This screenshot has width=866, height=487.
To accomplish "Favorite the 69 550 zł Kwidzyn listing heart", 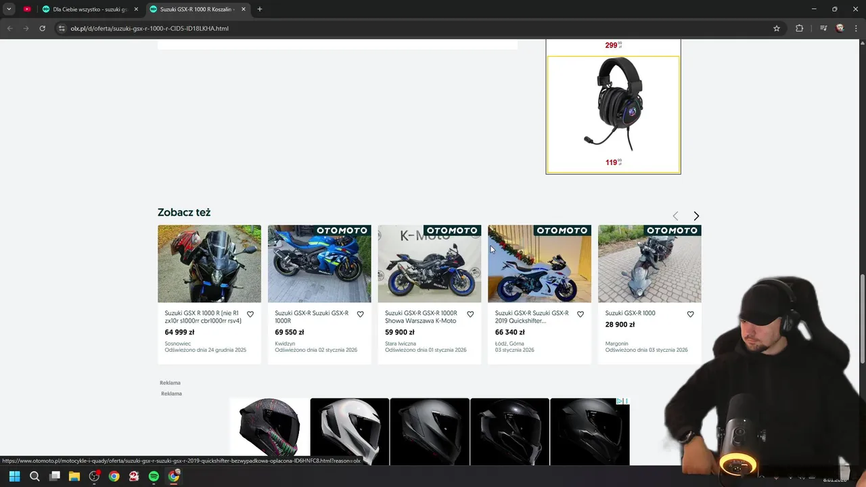I will [360, 314].
